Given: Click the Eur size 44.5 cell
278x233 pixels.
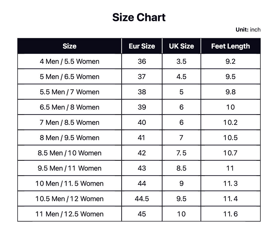Looking at the screenshot, I should point(142,199).
